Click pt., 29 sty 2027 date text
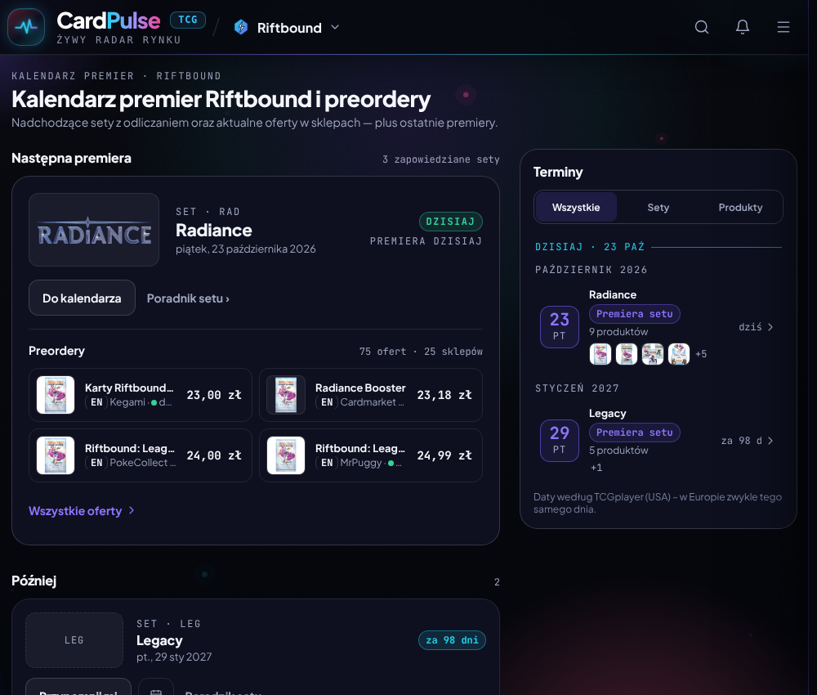 tap(174, 657)
